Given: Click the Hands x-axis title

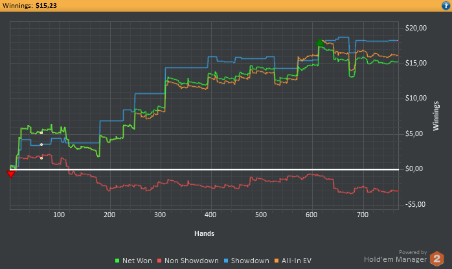Looking at the screenshot, I should [x=204, y=233].
